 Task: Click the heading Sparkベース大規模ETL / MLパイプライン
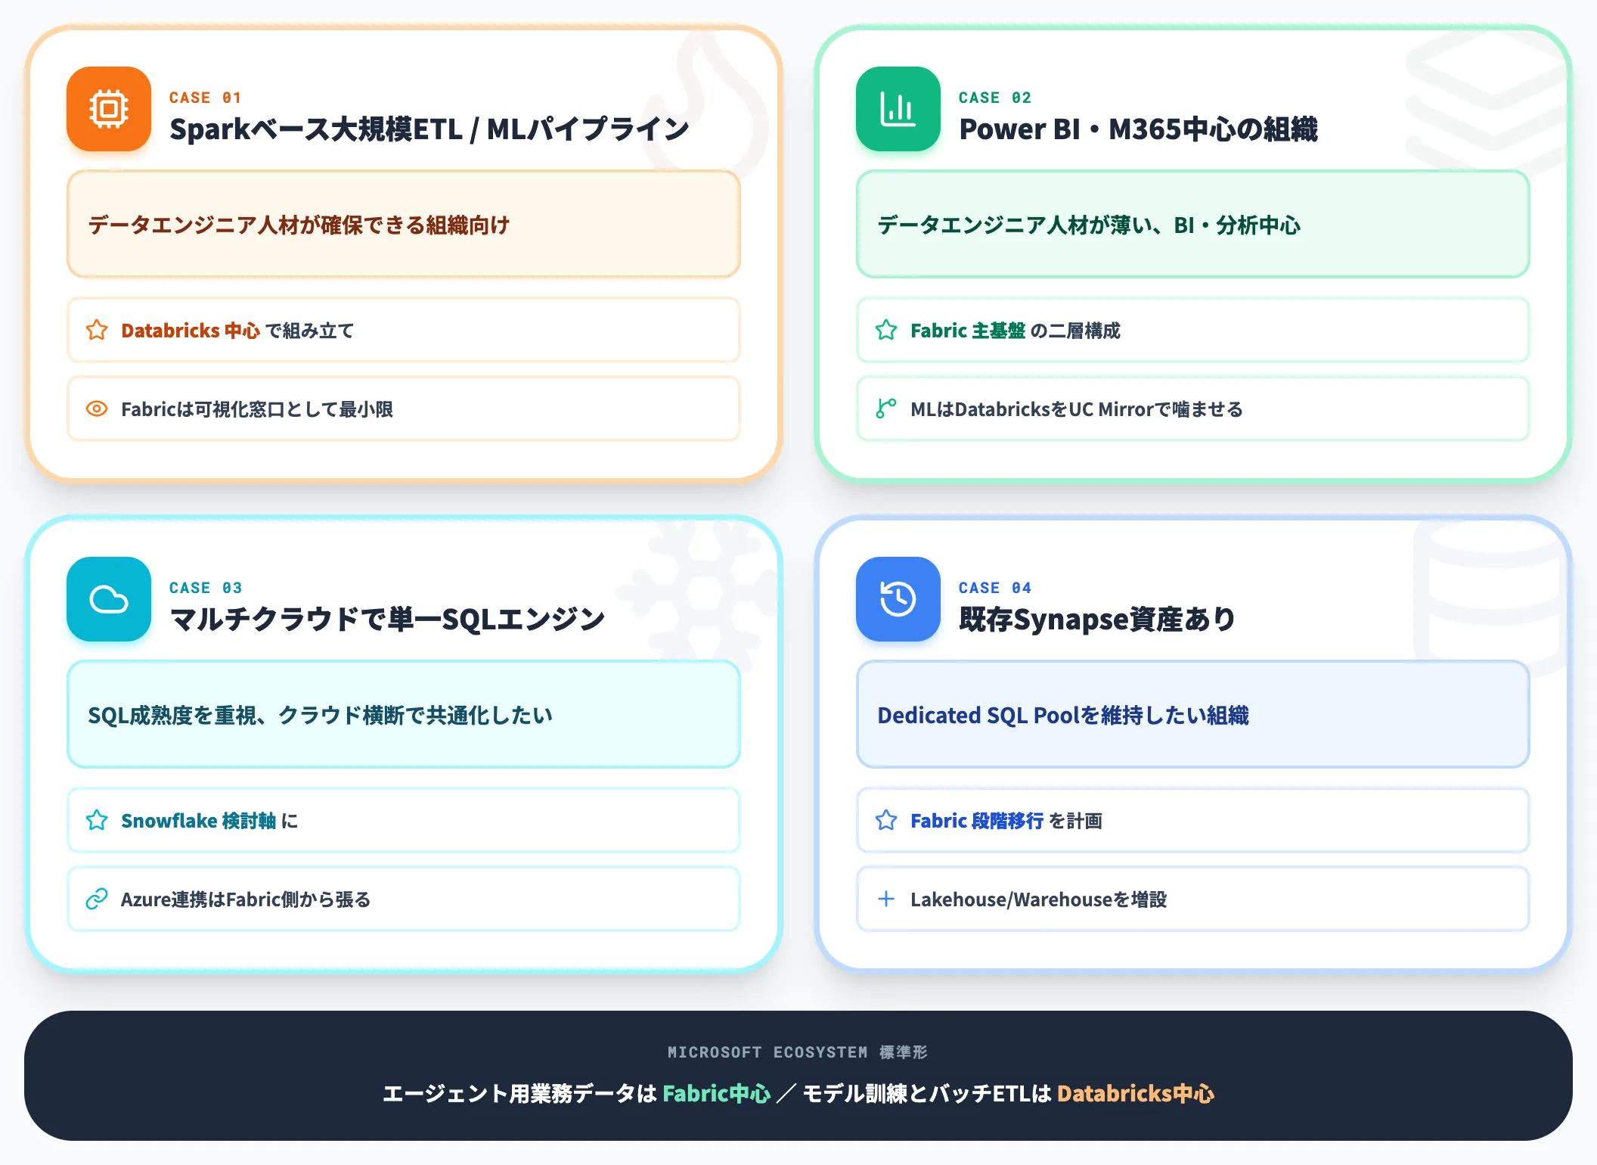pos(429,129)
